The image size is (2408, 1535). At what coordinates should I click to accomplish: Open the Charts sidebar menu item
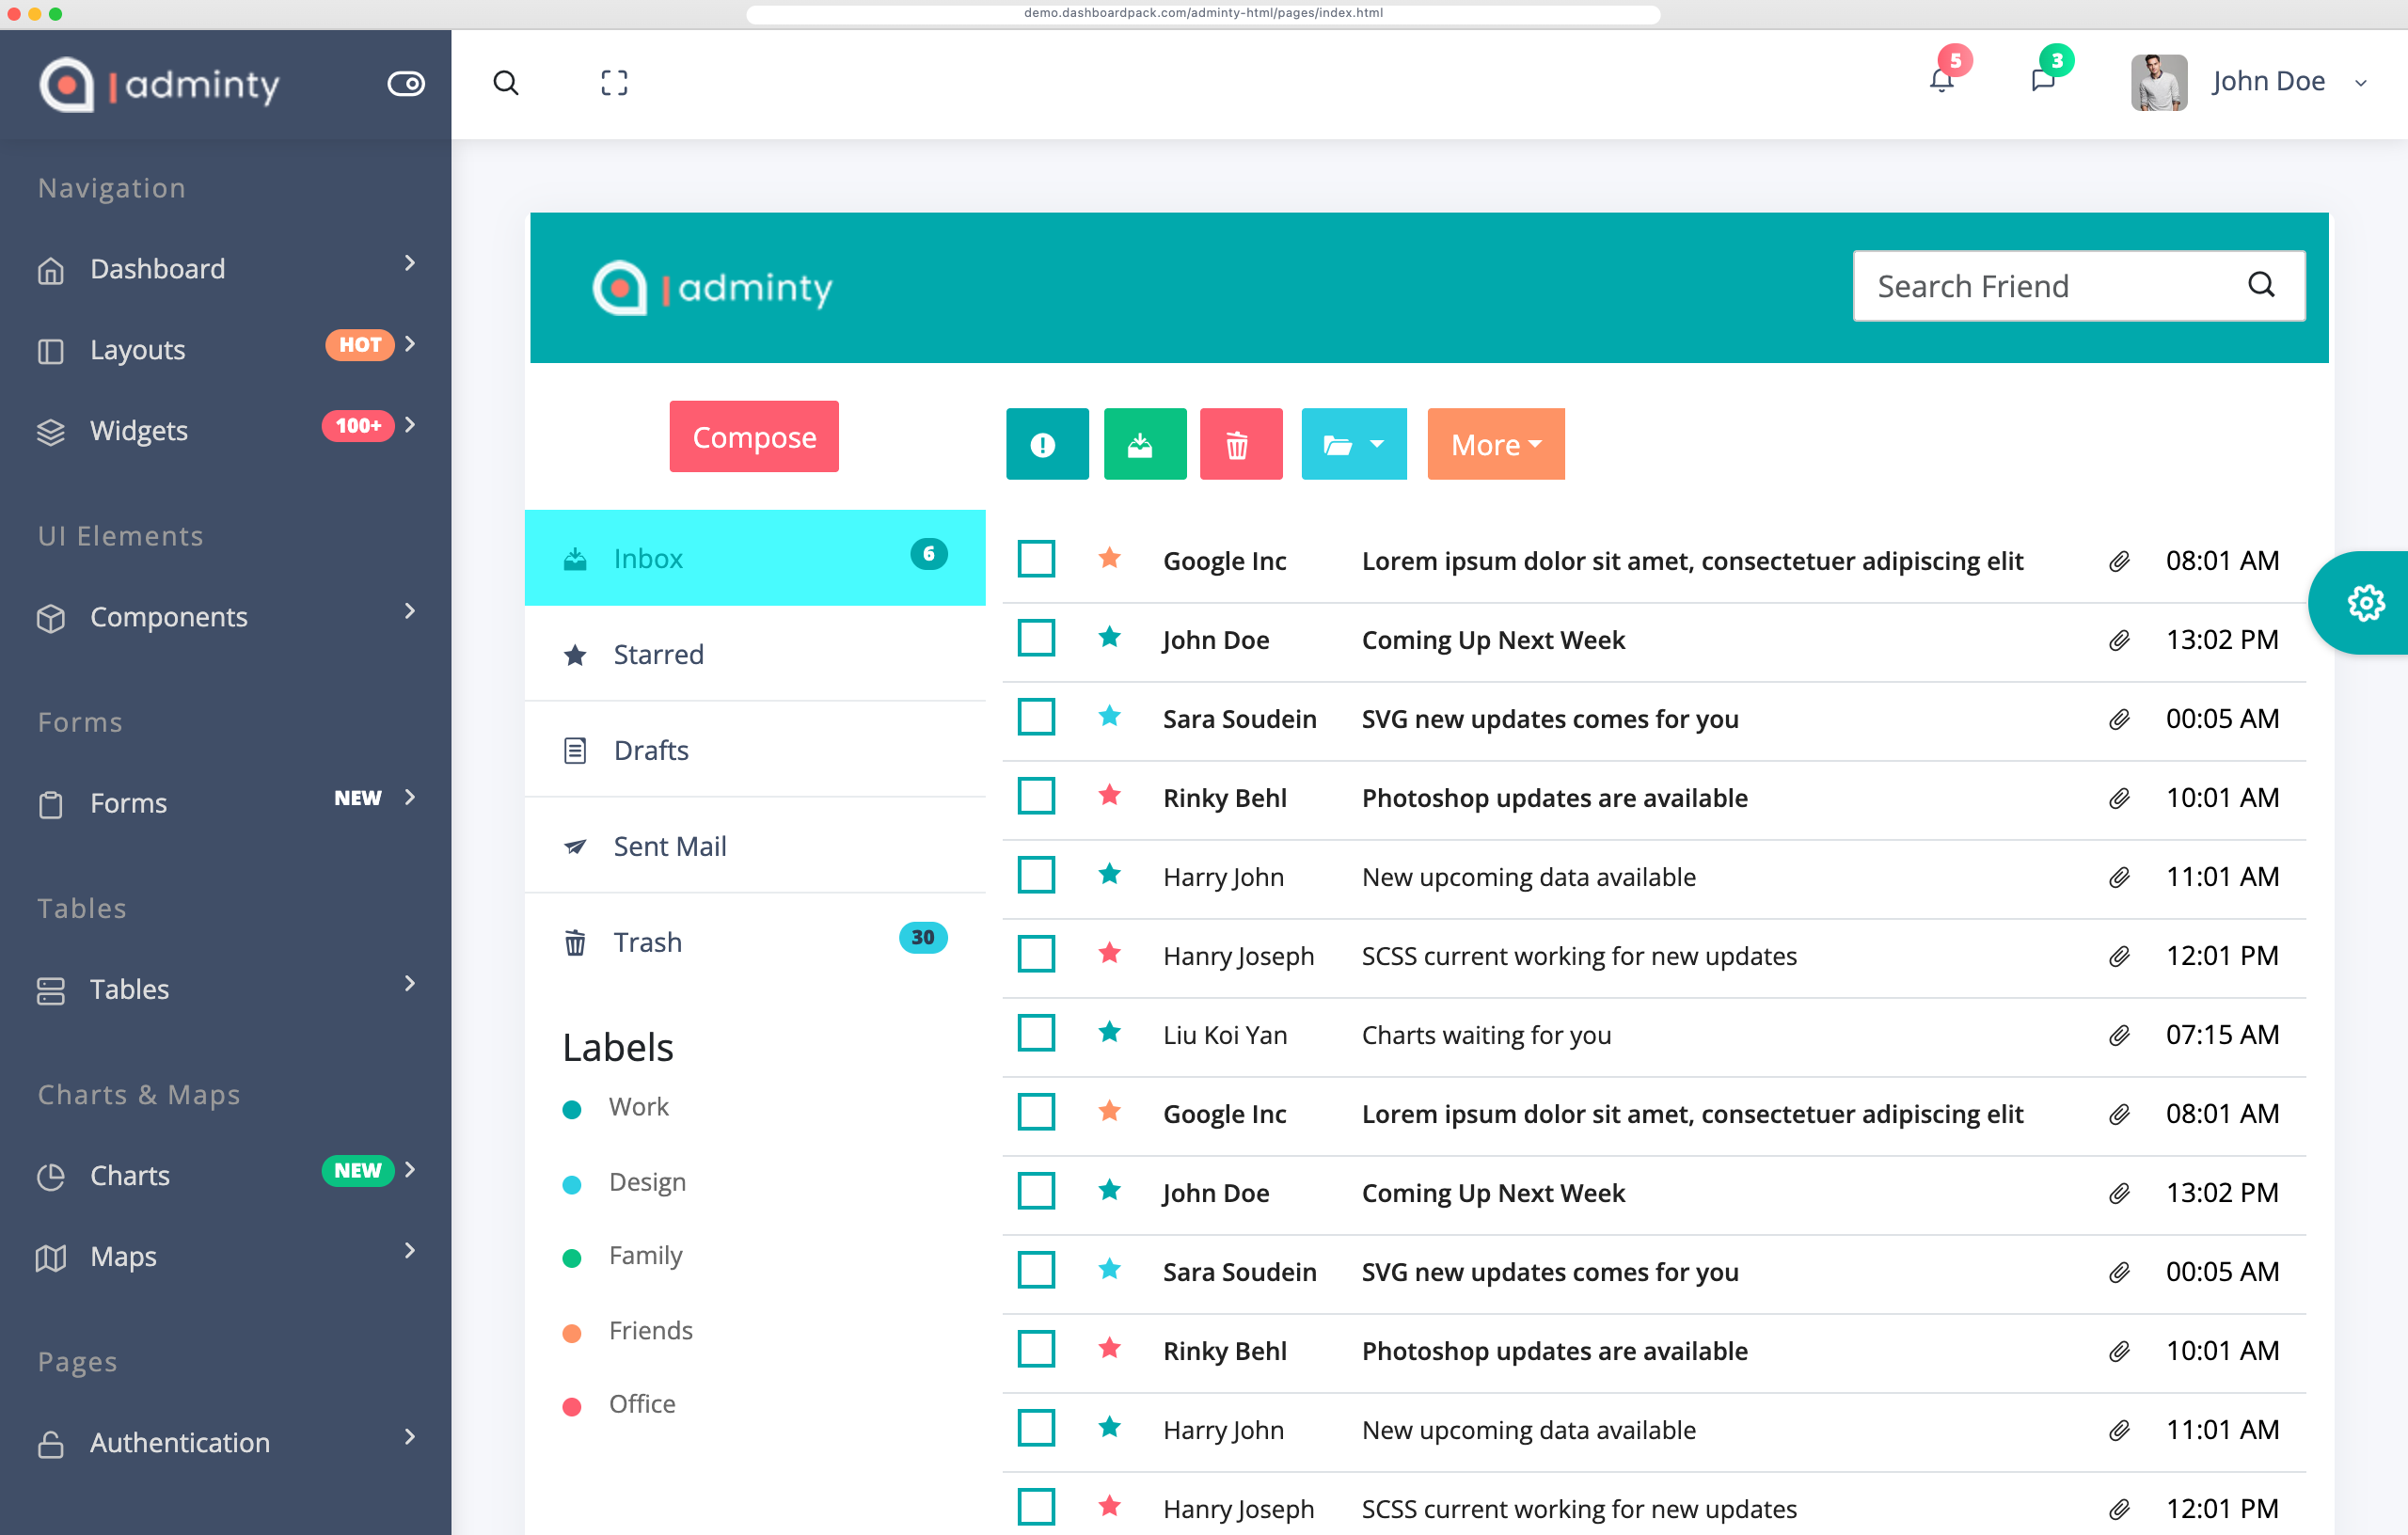(226, 1175)
